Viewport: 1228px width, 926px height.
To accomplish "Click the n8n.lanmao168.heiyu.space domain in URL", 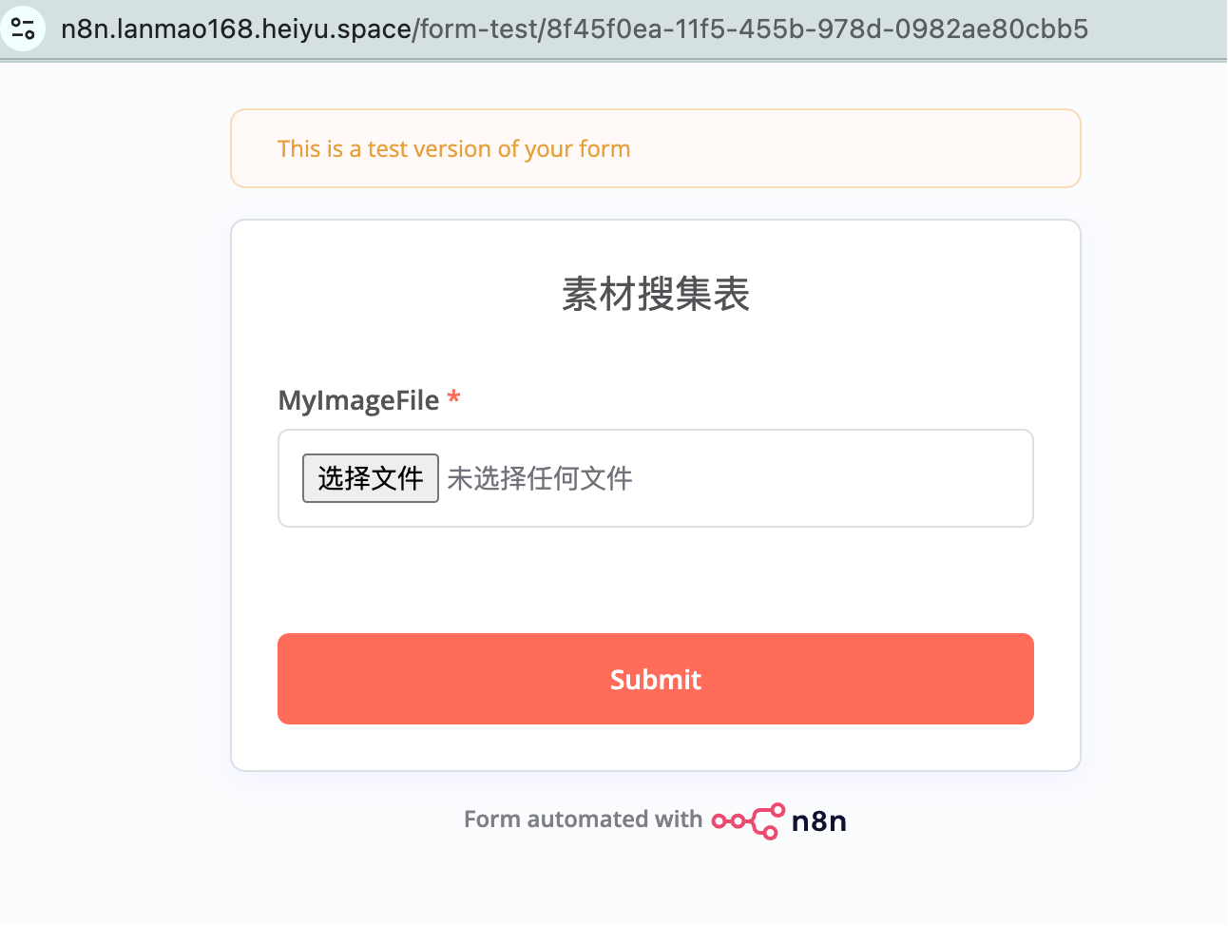I will pos(236,29).
